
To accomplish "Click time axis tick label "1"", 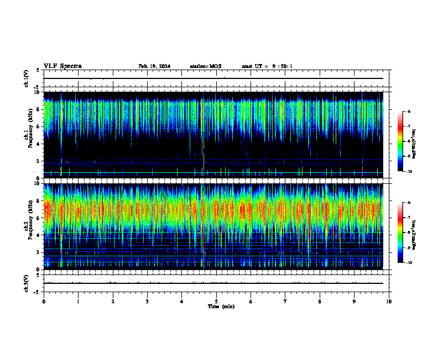I will pyautogui.click(x=79, y=302).
